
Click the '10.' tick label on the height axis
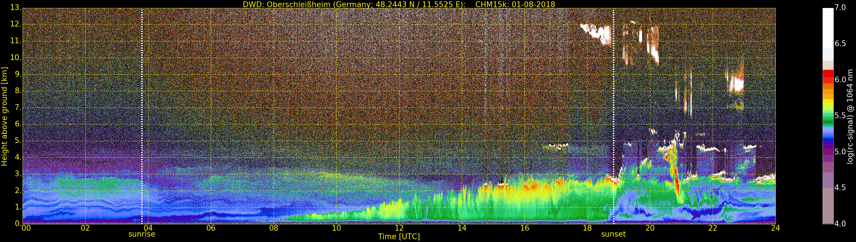tap(16, 58)
